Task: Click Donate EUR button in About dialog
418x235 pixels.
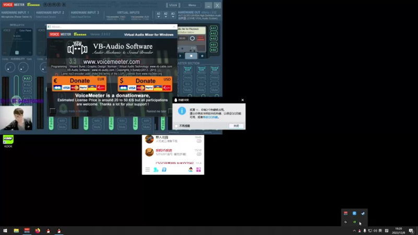Action: (79, 84)
